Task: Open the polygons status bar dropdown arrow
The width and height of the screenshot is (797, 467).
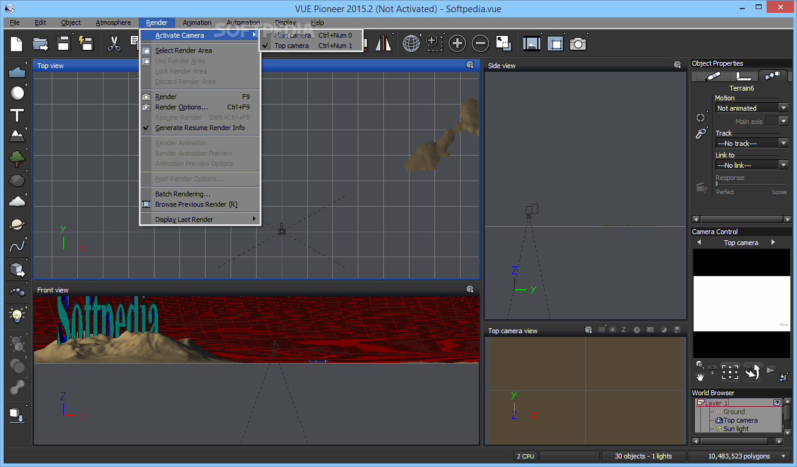Action: pos(783,456)
